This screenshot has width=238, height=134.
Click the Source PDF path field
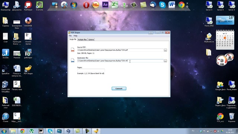pos(120,50)
